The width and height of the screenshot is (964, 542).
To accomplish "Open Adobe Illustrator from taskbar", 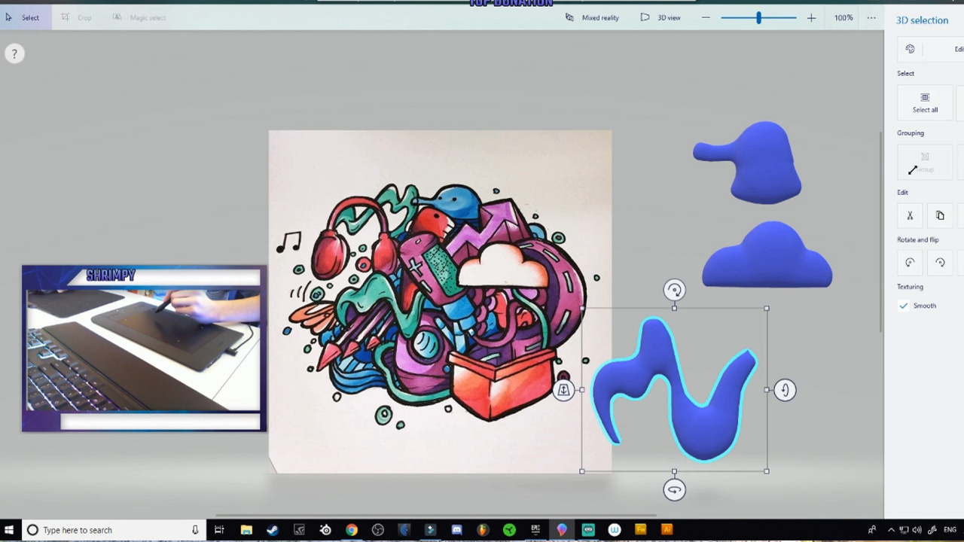I will click(x=667, y=530).
